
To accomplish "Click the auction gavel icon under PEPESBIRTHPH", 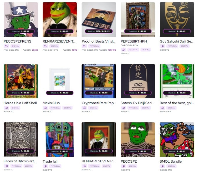I will [x=123, y=49].
